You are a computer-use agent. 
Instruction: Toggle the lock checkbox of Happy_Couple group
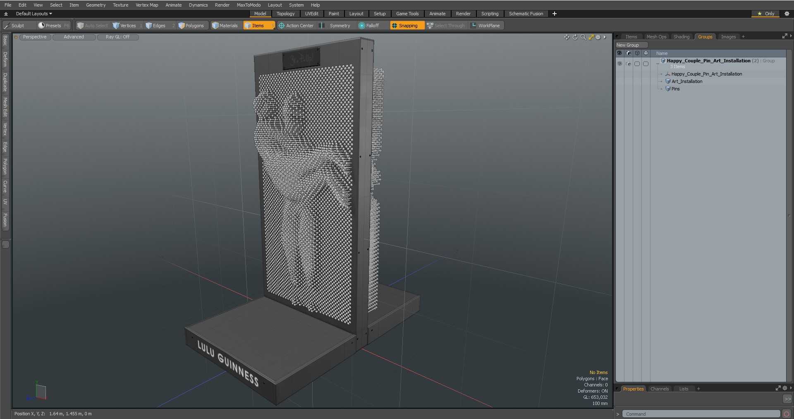click(x=637, y=64)
